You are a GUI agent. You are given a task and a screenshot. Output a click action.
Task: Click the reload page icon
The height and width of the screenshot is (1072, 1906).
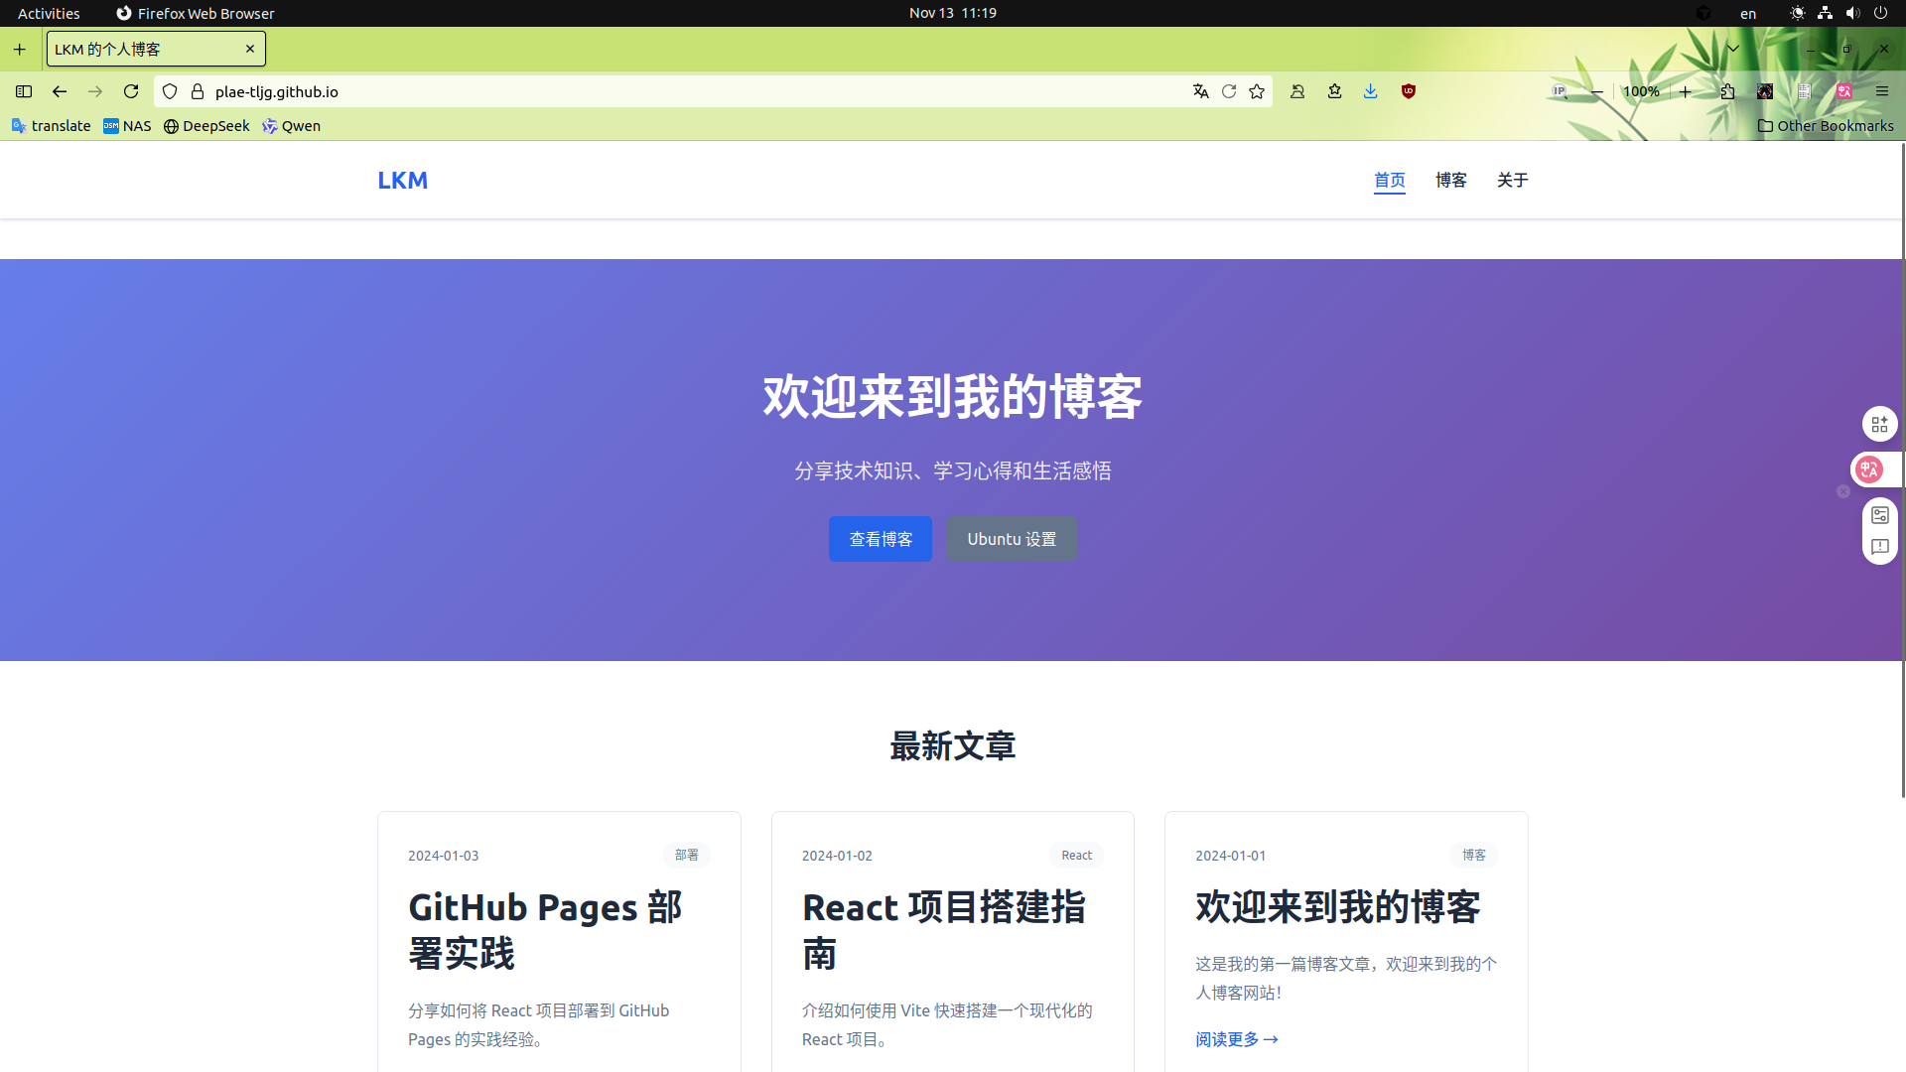(131, 90)
